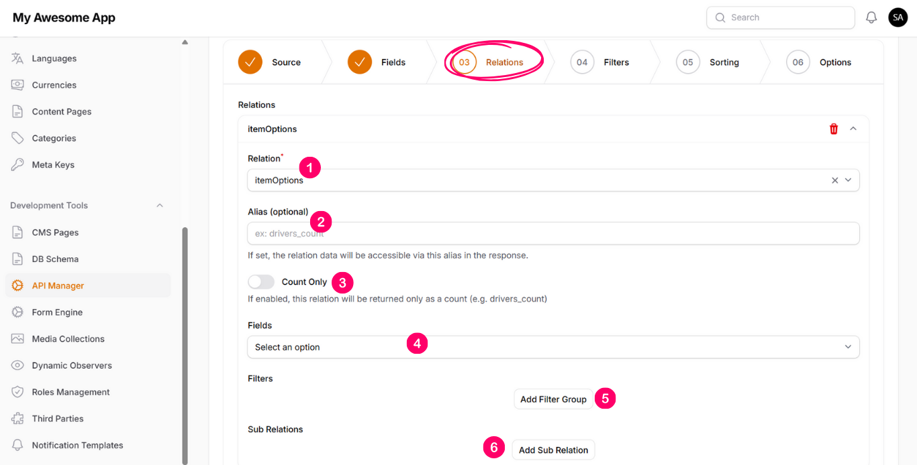The width and height of the screenshot is (917, 465).
Task: Click the Add Sub Relation button
Action: (x=553, y=450)
